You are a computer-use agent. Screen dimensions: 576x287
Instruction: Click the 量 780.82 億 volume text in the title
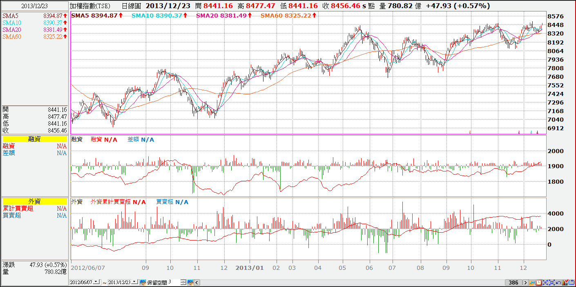[400, 6]
